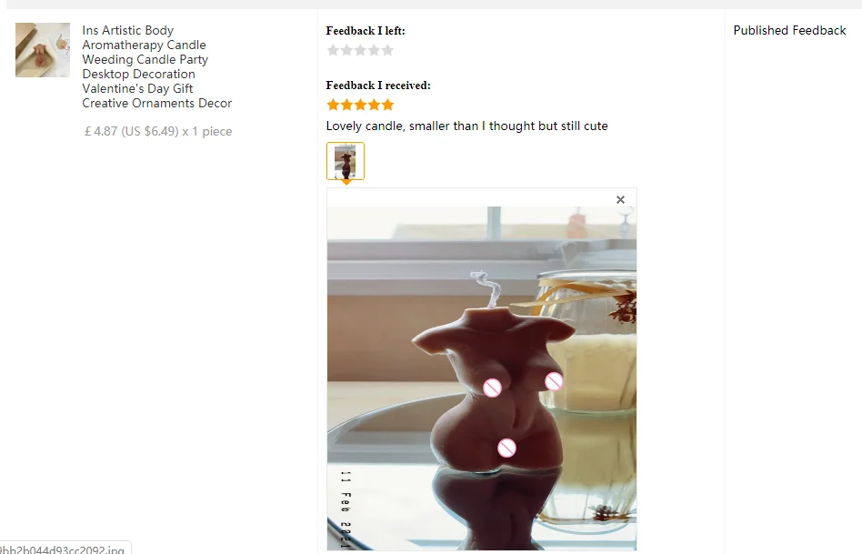Choose the third grey star under Feedback I left
The height and width of the screenshot is (554, 862).
(360, 51)
